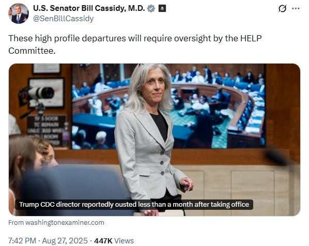Open the article preview card image
Screen dimensions: 309x246
point(154,140)
